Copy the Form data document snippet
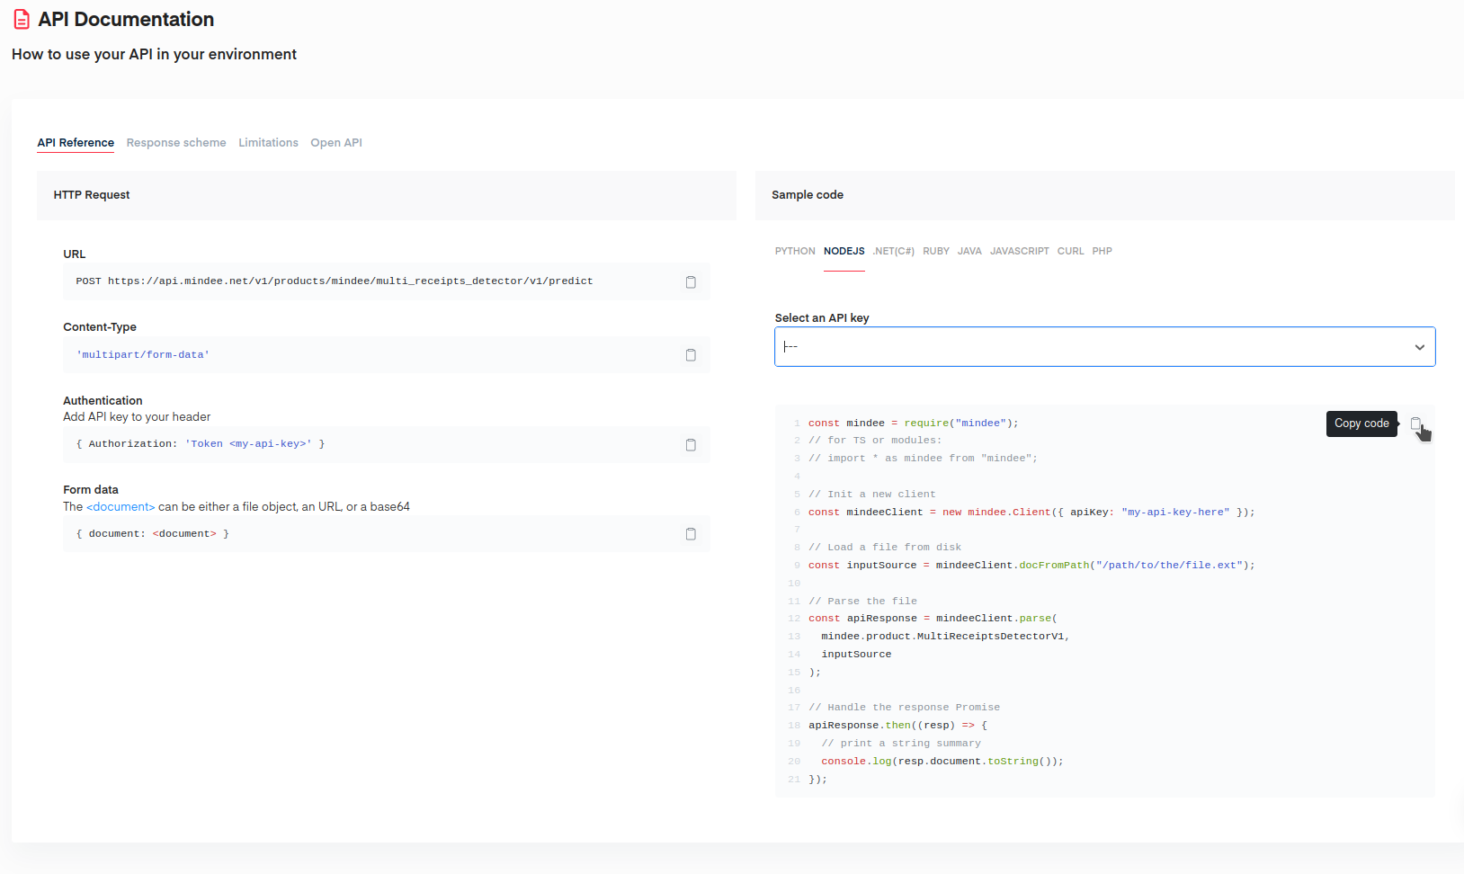The image size is (1464, 874). (691, 534)
